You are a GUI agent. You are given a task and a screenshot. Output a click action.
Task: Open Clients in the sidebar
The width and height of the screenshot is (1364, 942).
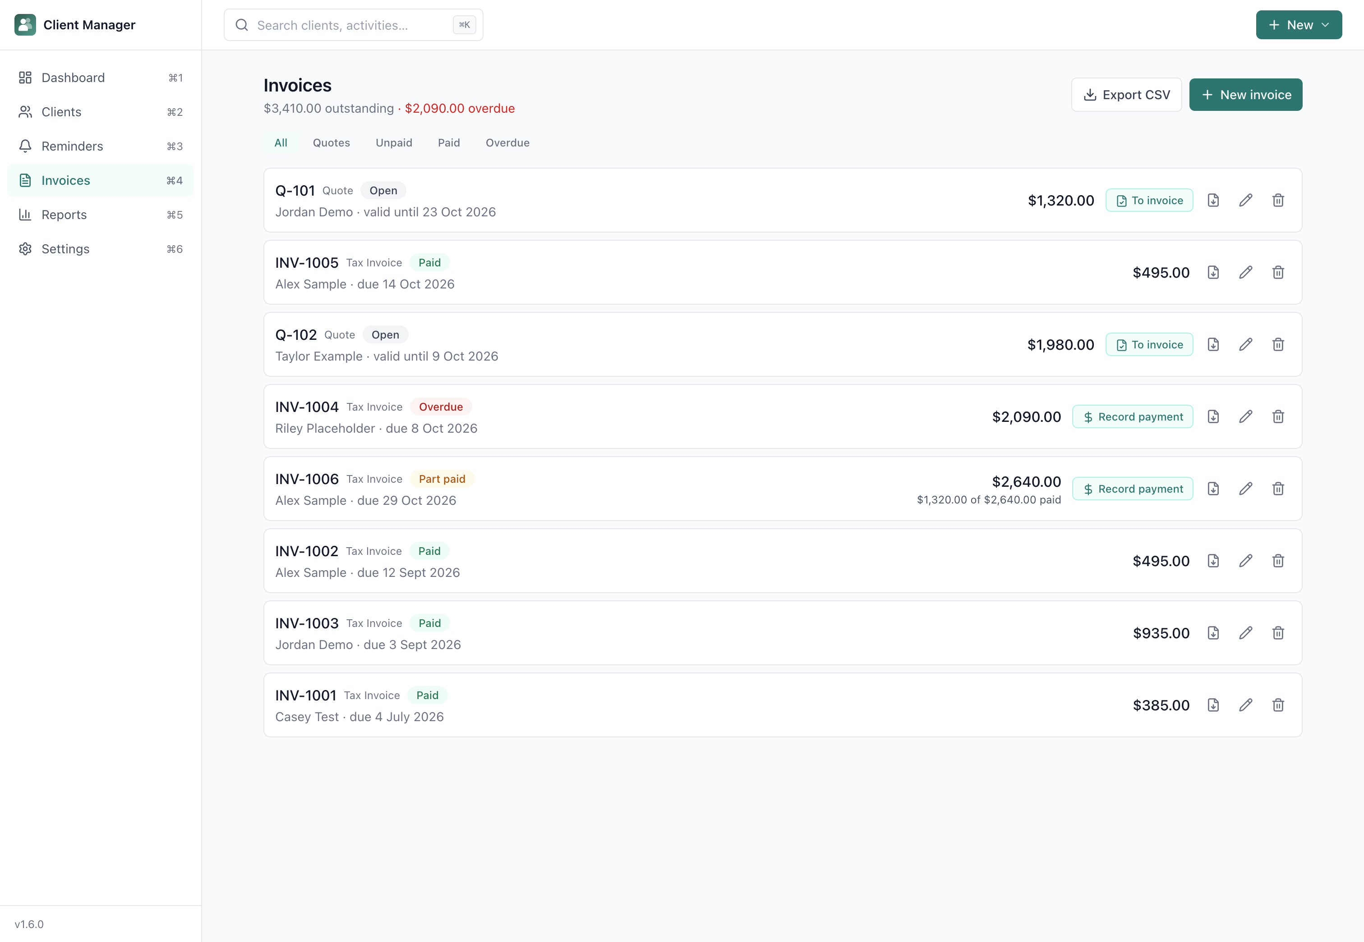[x=101, y=112]
